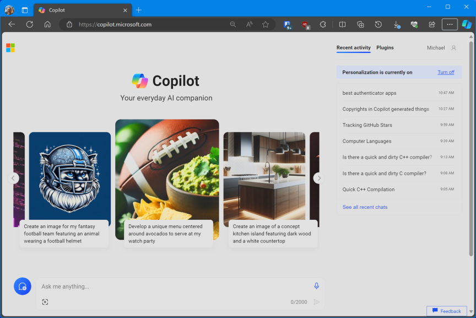Open Collections in the Edge toolbar
Screen dimensions: 476x318
[x=360, y=24]
